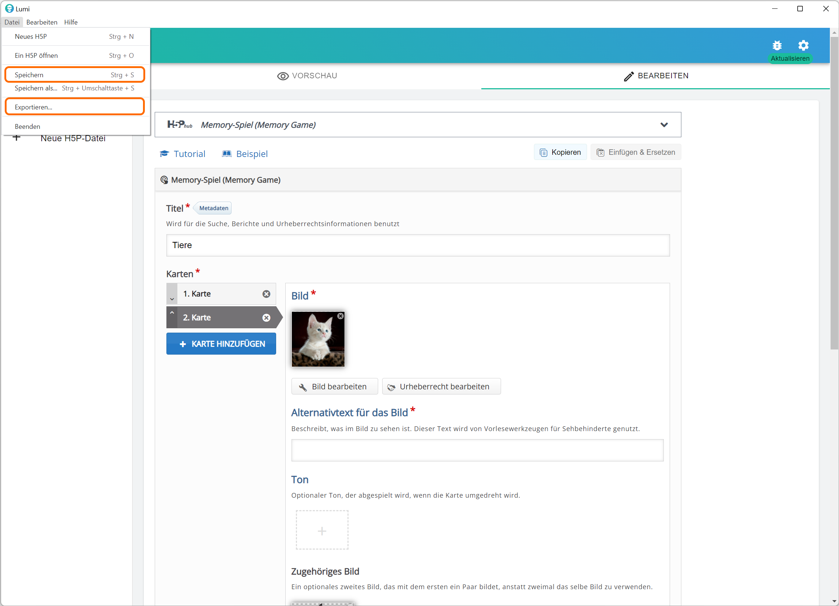Click the Kopieren button
Image resolution: width=839 pixels, height=606 pixels.
pyautogui.click(x=560, y=152)
